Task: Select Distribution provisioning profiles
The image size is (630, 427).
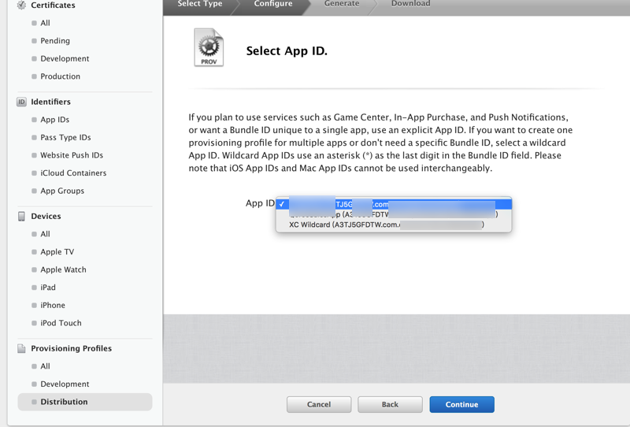Action: pos(85,402)
